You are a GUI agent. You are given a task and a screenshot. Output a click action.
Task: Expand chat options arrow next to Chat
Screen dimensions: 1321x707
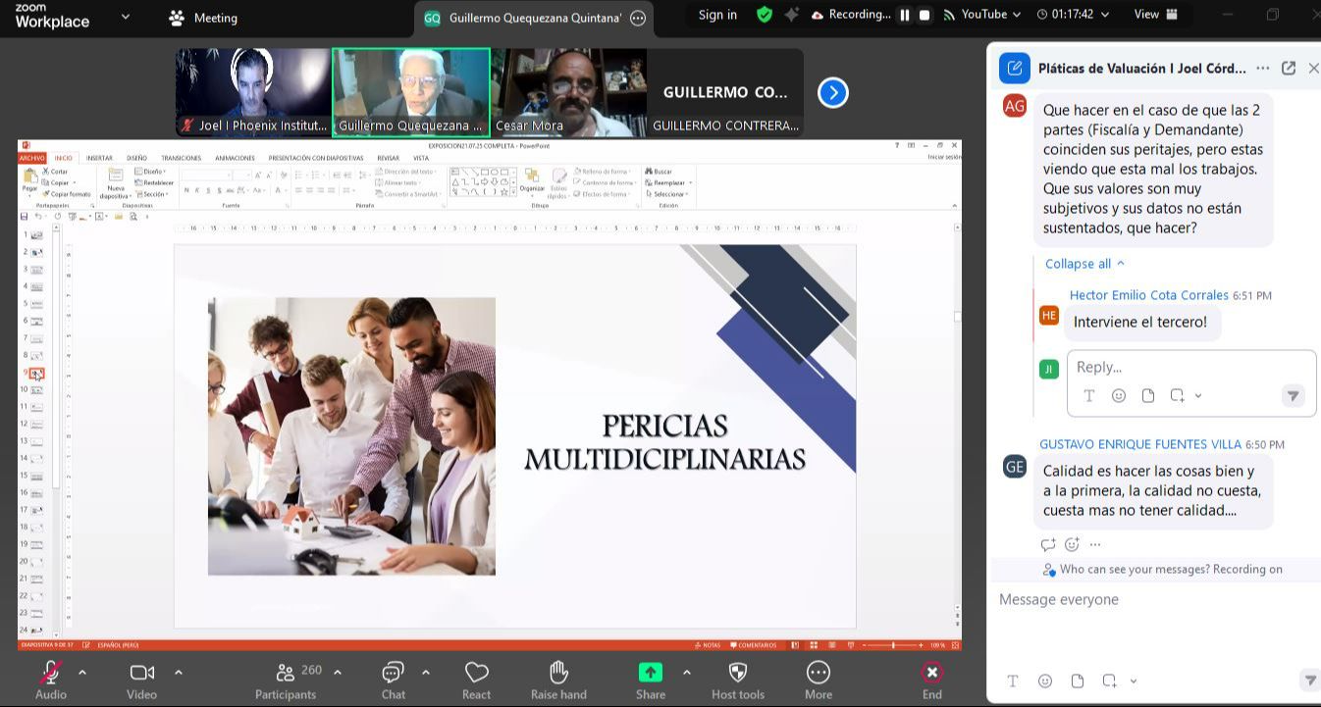[x=426, y=672]
